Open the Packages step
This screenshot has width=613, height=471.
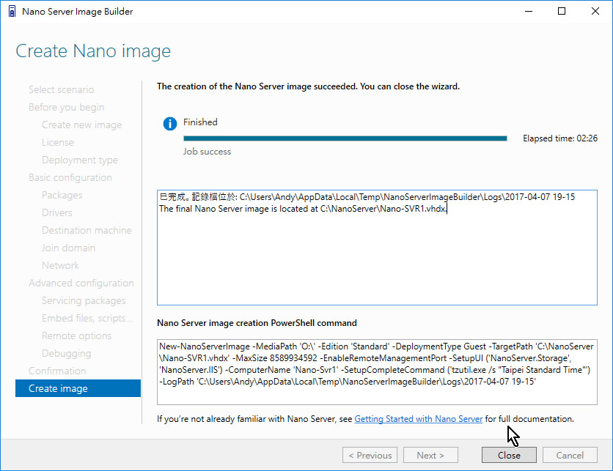tap(62, 195)
